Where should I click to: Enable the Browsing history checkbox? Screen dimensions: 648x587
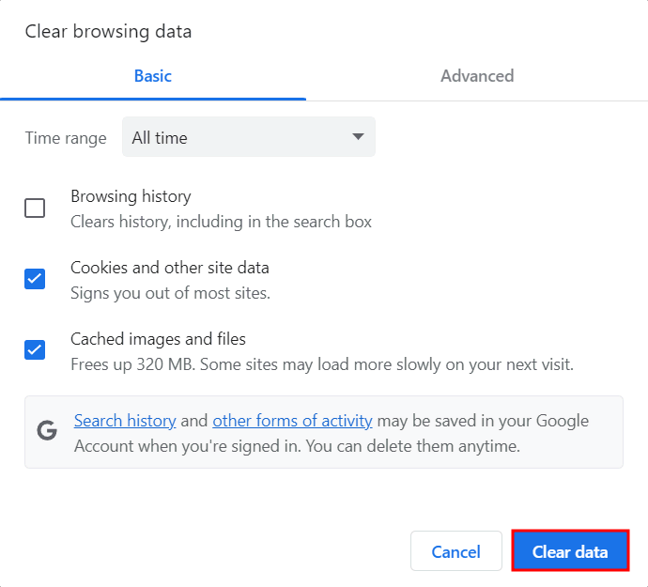click(35, 209)
